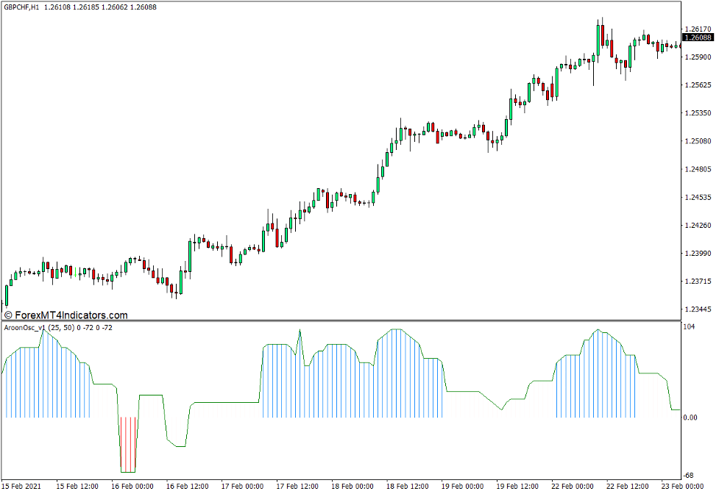Click the current price tag 1.26088
719x494 pixels.
[x=697, y=37]
